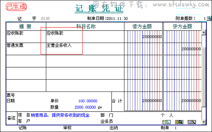Screen dimensions: 212x132
Task: Click the 附单据数 value 1
Action: 205,19
